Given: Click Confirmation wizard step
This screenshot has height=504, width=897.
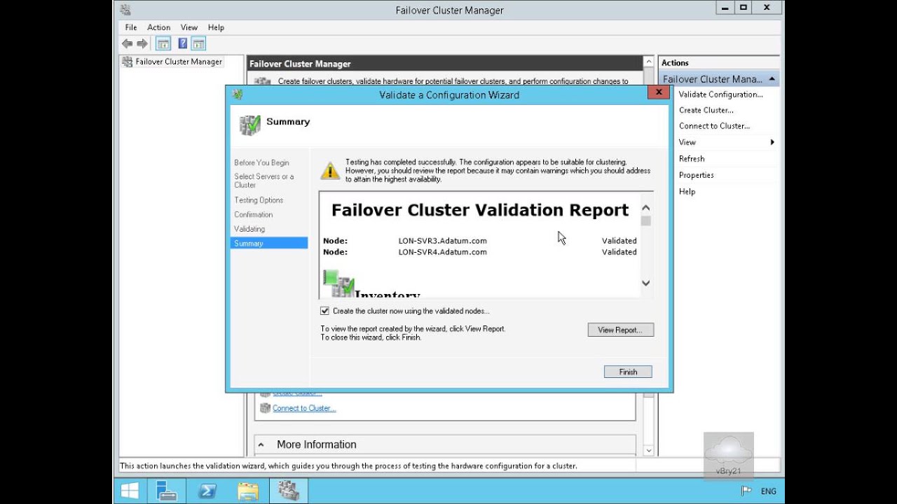Looking at the screenshot, I should click(x=254, y=215).
